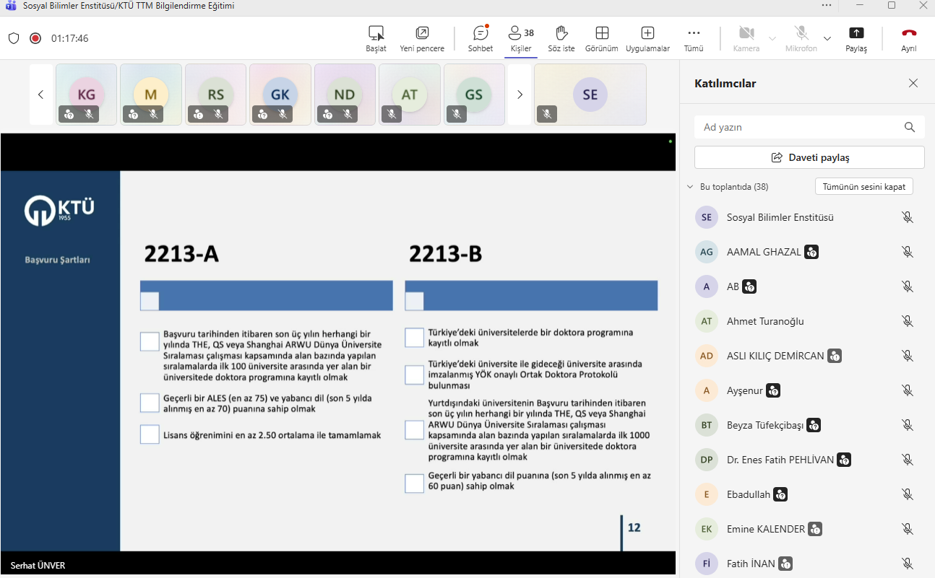Image resolution: width=935 pixels, height=578 pixels.
Task: Click the Ad yazın search field
Action: tap(798, 127)
